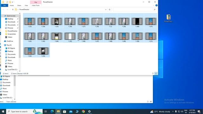Image resolution: width=203 pixels, height=114 pixels.
Task: Open the View ribbon tab
Action: pos(26,5)
